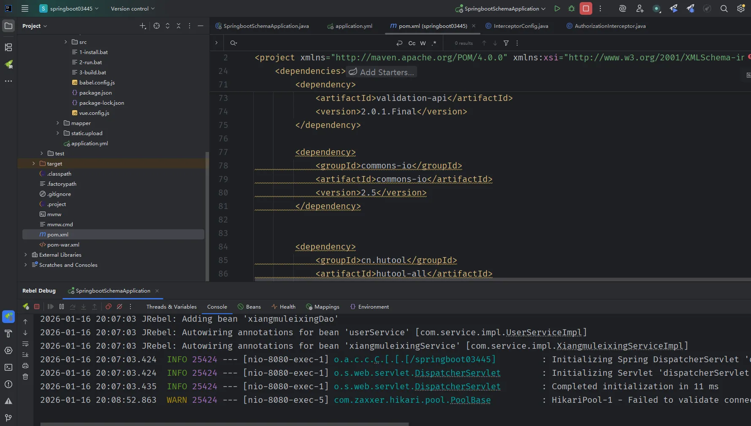
Task: Open the SpringbootSchemaApplication run configuration dropdown
Action: click(500, 8)
